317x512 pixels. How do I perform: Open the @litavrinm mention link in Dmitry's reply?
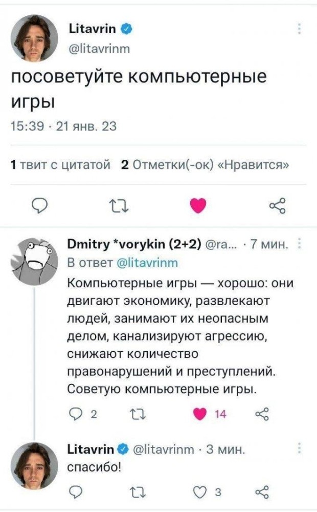147,263
